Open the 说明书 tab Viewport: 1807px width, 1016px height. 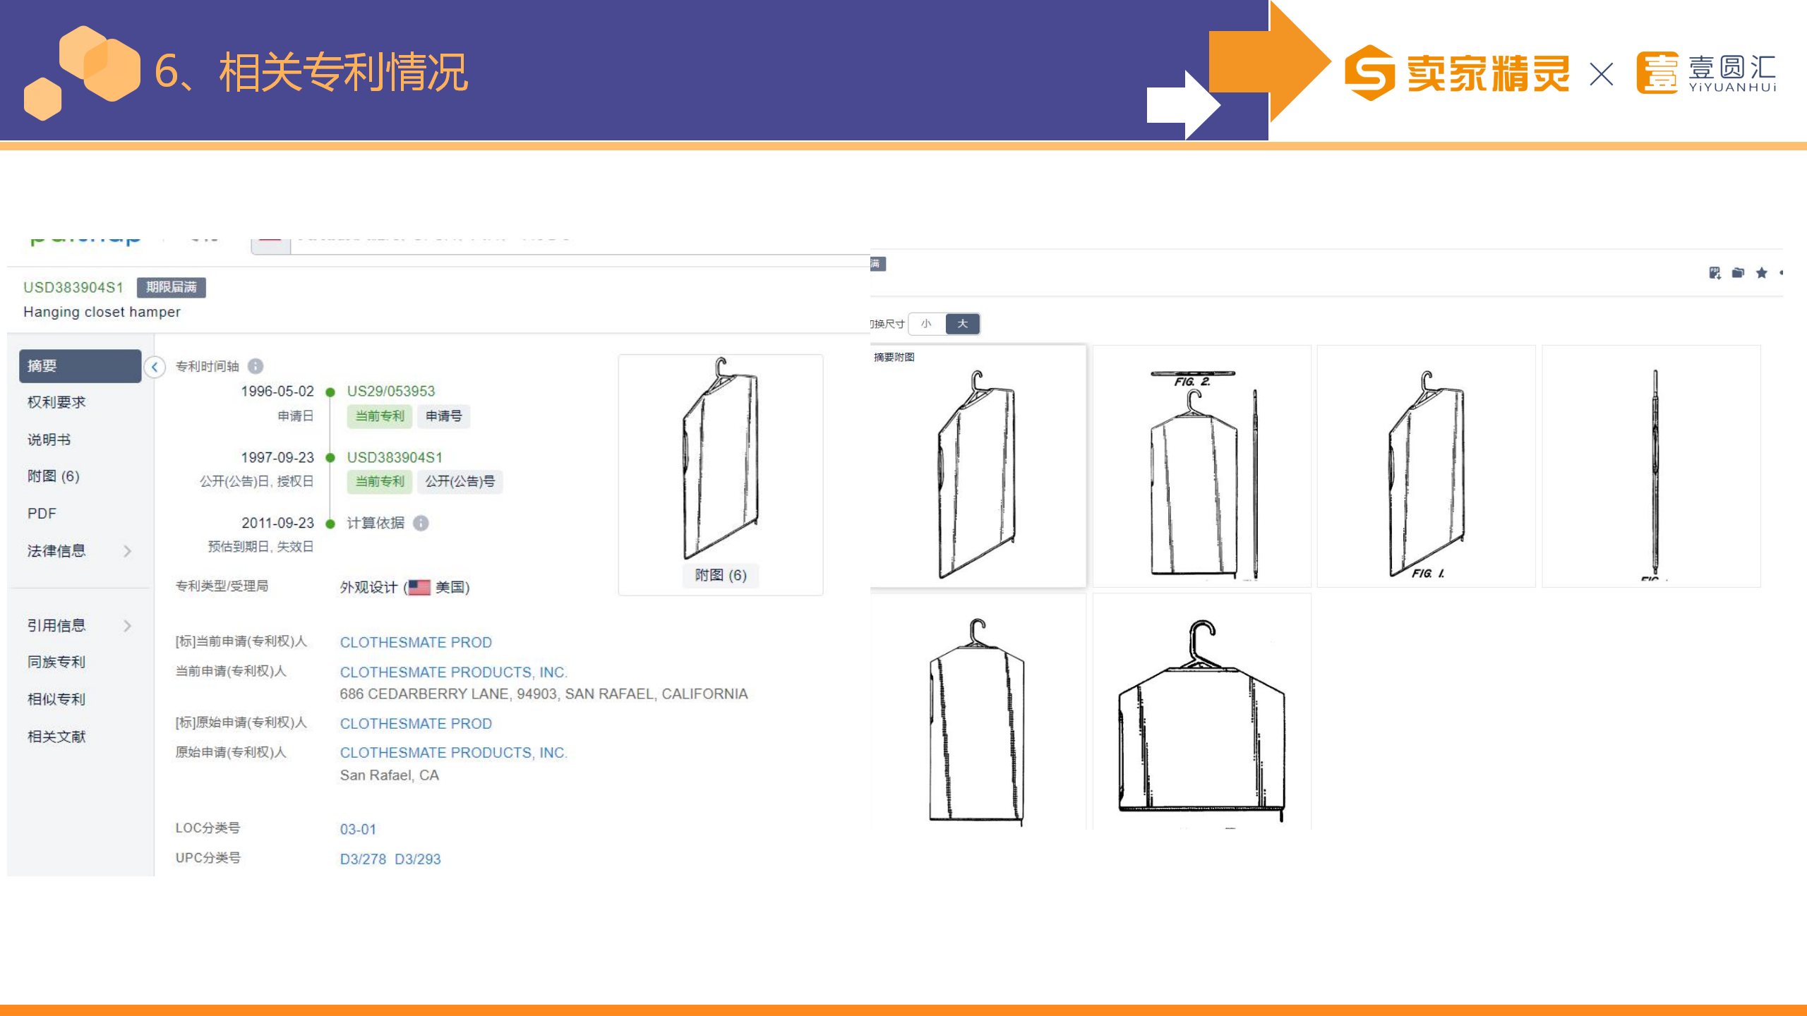(49, 440)
